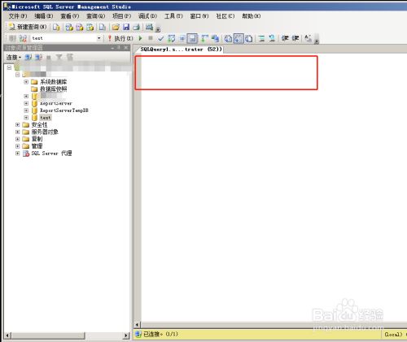Toggle Include Actual Execution Plan
The image size is (407, 342).
coord(204,38)
